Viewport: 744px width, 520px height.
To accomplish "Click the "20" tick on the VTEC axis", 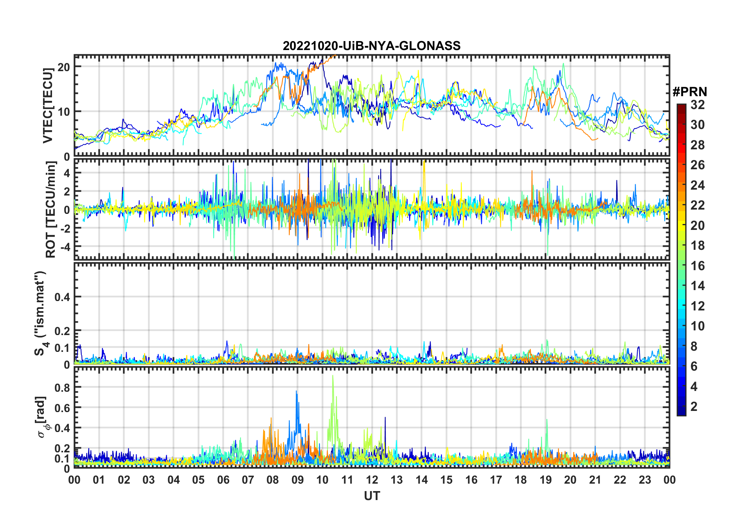I will pyautogui.click(x=64, y=67).
